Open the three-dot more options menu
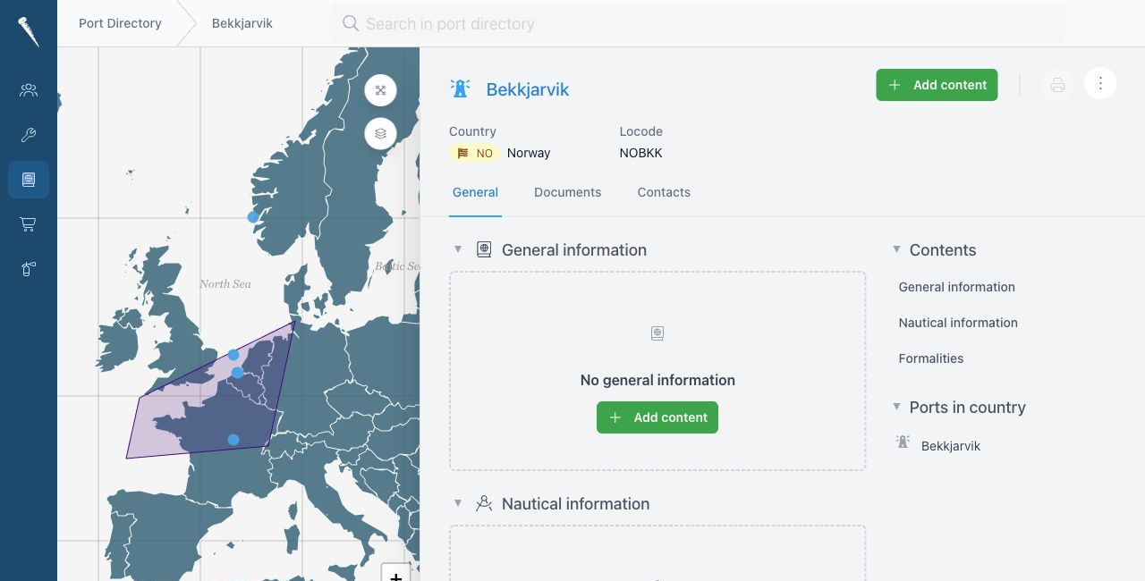This screenshot has width=1145, height=581. pos(1100,84)
